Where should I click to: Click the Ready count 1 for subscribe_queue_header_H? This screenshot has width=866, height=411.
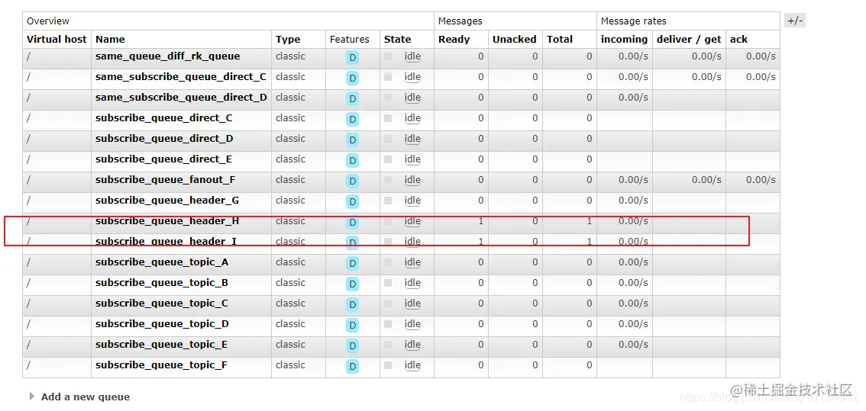coord(481,220)
